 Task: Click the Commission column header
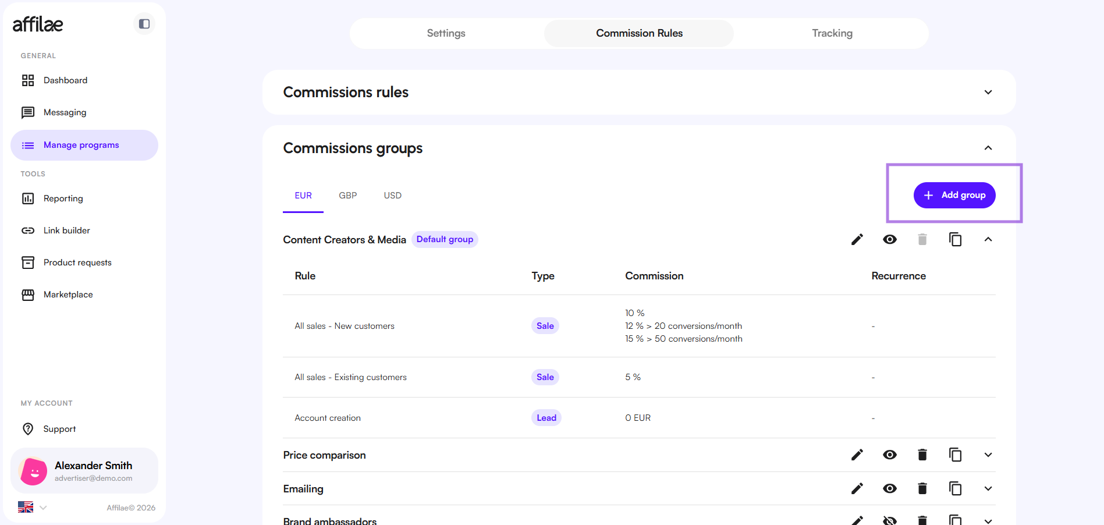tap(654, 276)
